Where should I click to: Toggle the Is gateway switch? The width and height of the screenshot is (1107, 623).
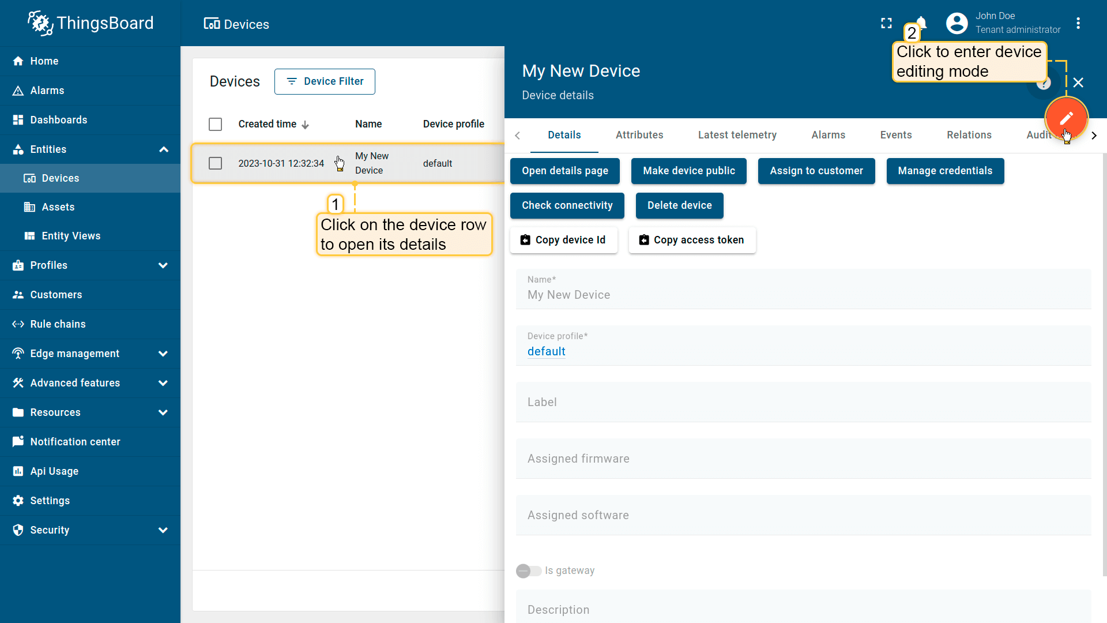point(528,571)
